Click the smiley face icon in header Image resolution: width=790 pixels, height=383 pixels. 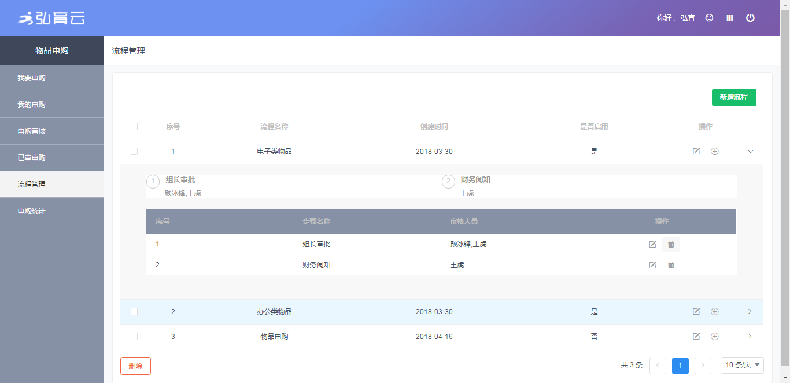tap(709, 18)
